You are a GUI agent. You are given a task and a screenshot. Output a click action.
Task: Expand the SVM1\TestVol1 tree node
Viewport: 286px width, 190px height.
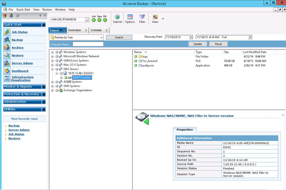[x=61, y=78]
